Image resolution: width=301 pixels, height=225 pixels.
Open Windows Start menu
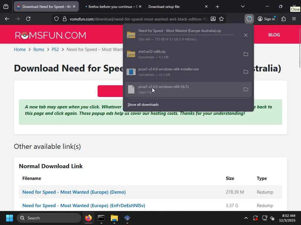coord(9,218)
